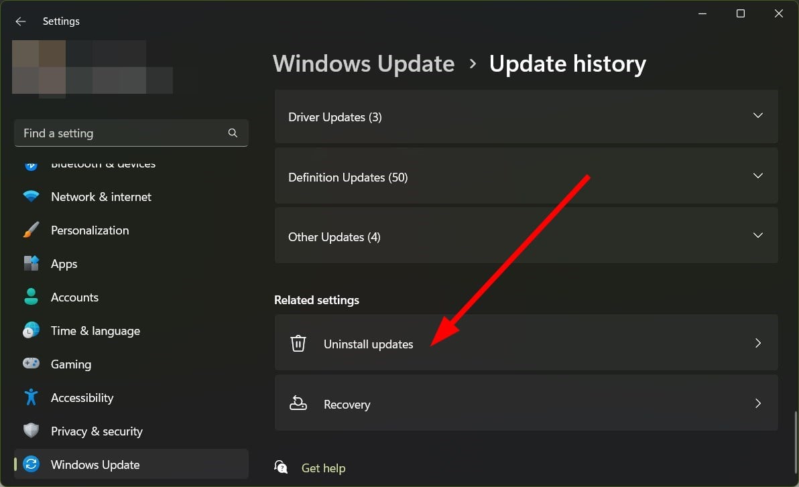799x487 pixels.
Task: Click the Personalization paintbrush icon
Action: tap(31, 230)
